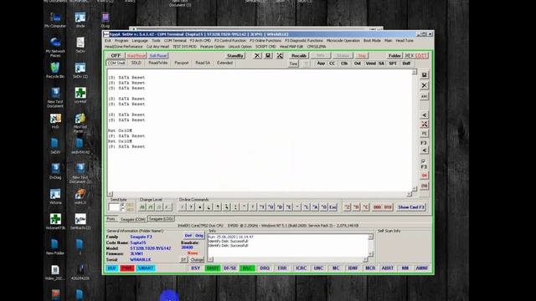Click the Soft Reset button
Image resolution: width=536 pixels, height=301 pixels.
click(158, 55)
